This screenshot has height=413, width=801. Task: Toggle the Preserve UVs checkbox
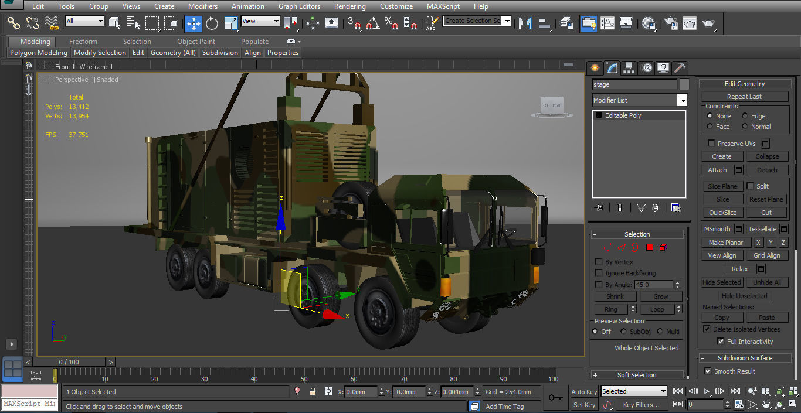tap(711, 144)
